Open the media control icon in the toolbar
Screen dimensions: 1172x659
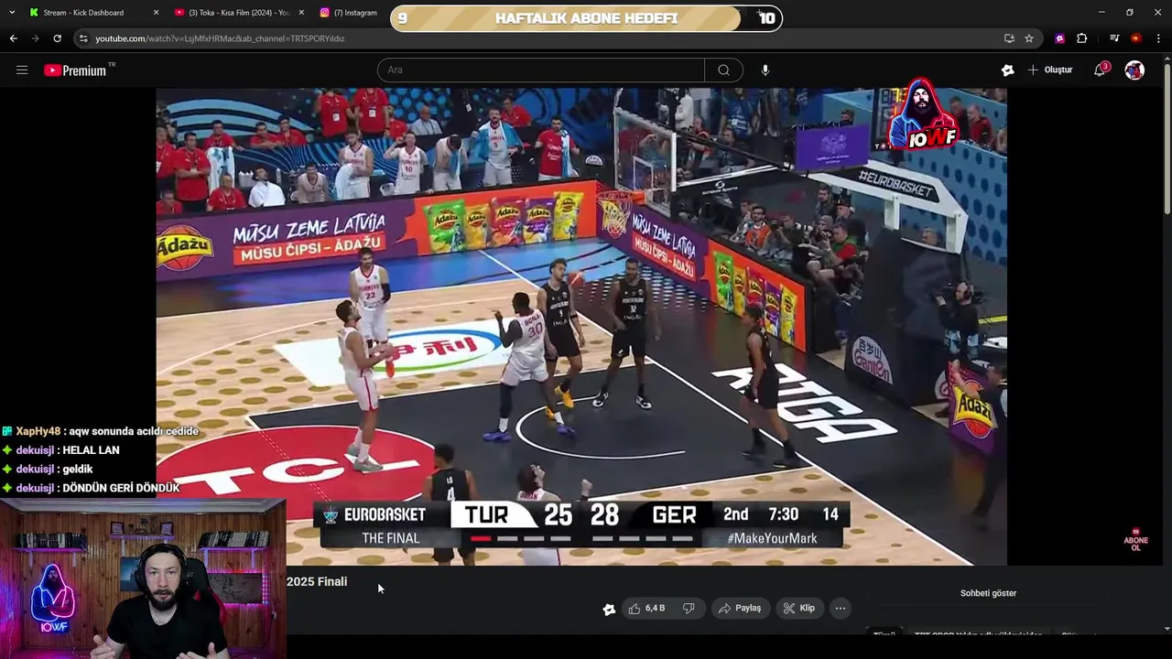click(1113, 38)
